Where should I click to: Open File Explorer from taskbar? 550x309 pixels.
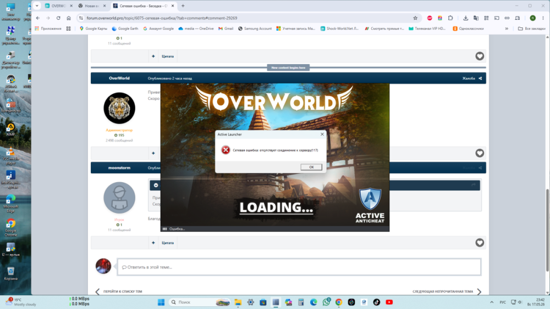pos(238,302)
